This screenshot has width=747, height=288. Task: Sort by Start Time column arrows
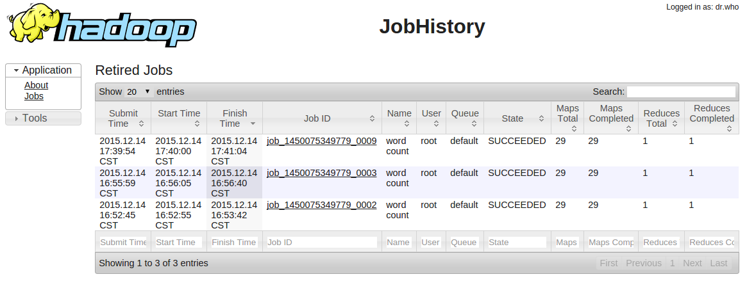coord(197,124)
